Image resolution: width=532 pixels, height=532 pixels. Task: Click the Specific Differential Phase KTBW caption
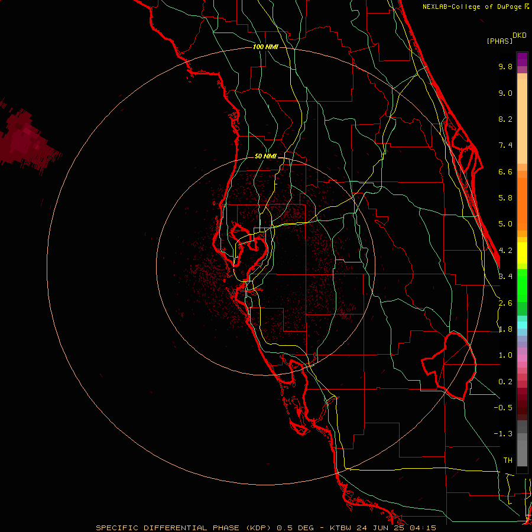(265, 528)
